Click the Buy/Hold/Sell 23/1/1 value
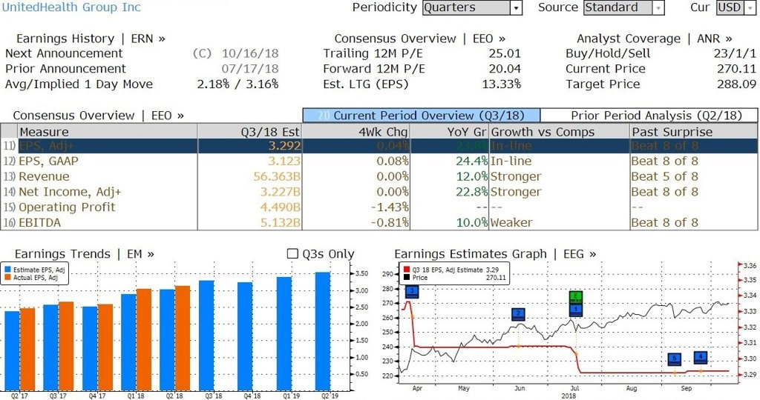This screenshot has width=760, height=400. pos(735,53)
